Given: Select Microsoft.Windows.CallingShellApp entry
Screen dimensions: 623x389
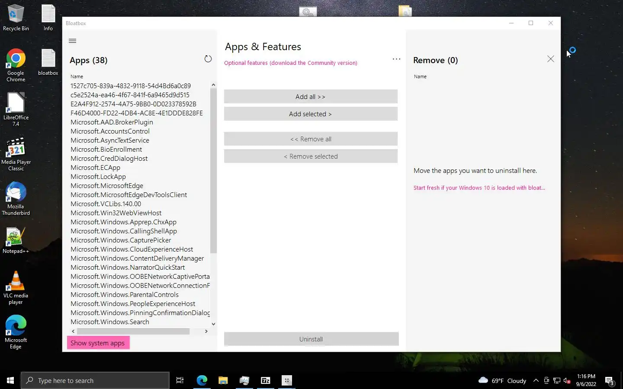Looking at the screenshot, I should 124,231.
